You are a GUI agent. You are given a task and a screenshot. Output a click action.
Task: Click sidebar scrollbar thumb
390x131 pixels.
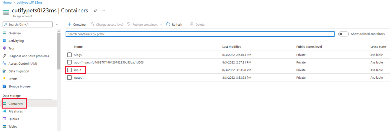[59, 51]
